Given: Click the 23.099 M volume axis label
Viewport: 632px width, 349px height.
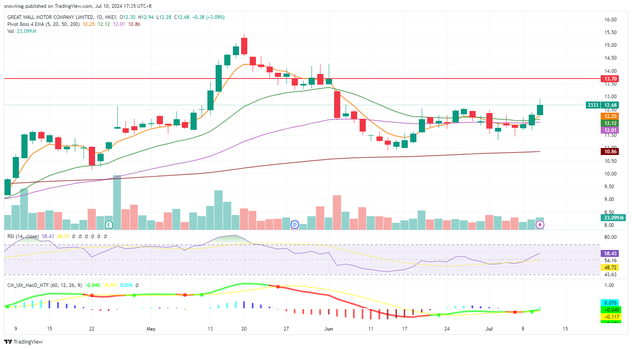Looking at the screenshot, I should click(x=613, y=217).
